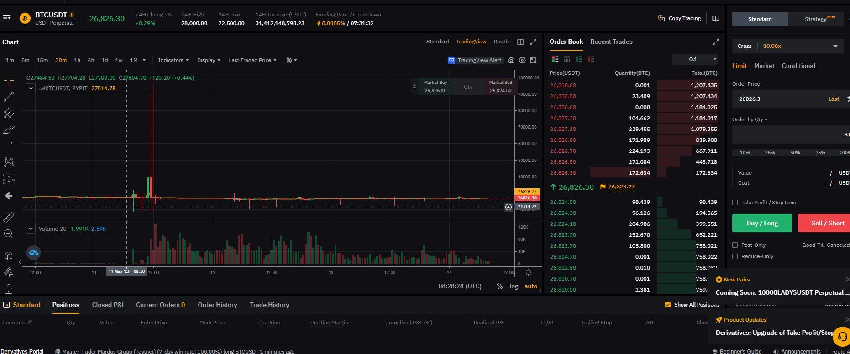
Task: Select the XABCD pattern tool
Action: coord(9,162)
